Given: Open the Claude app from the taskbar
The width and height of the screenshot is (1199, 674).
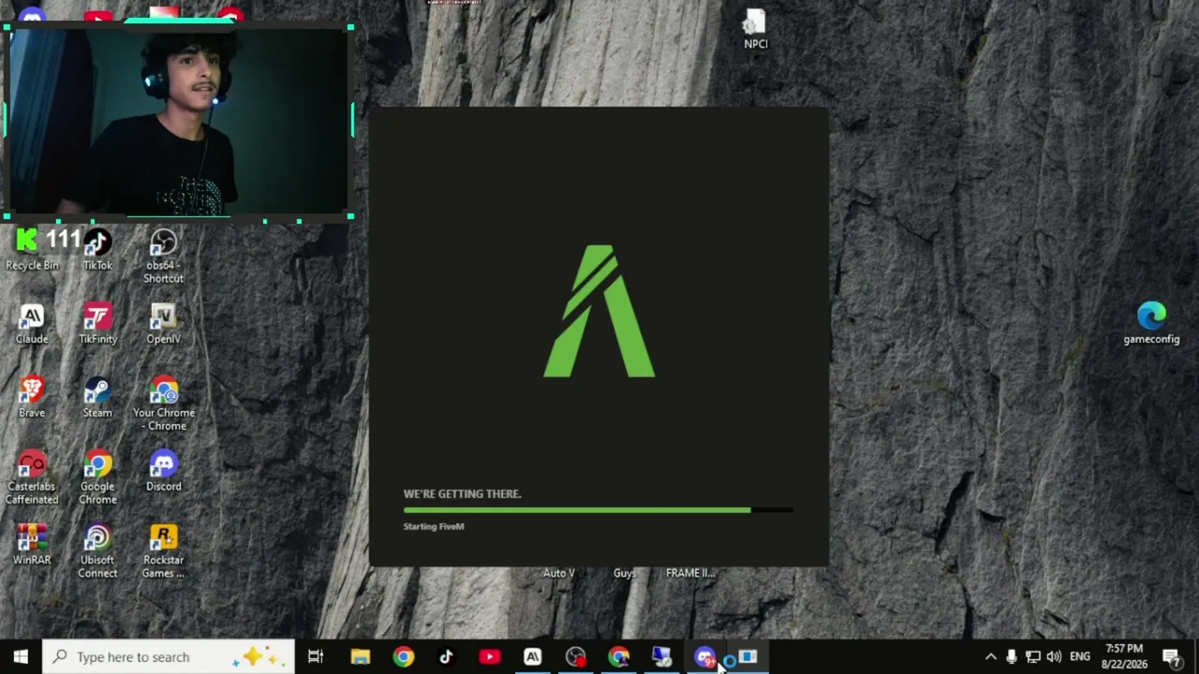Looking at the screenshot, I should pos(532,657).
